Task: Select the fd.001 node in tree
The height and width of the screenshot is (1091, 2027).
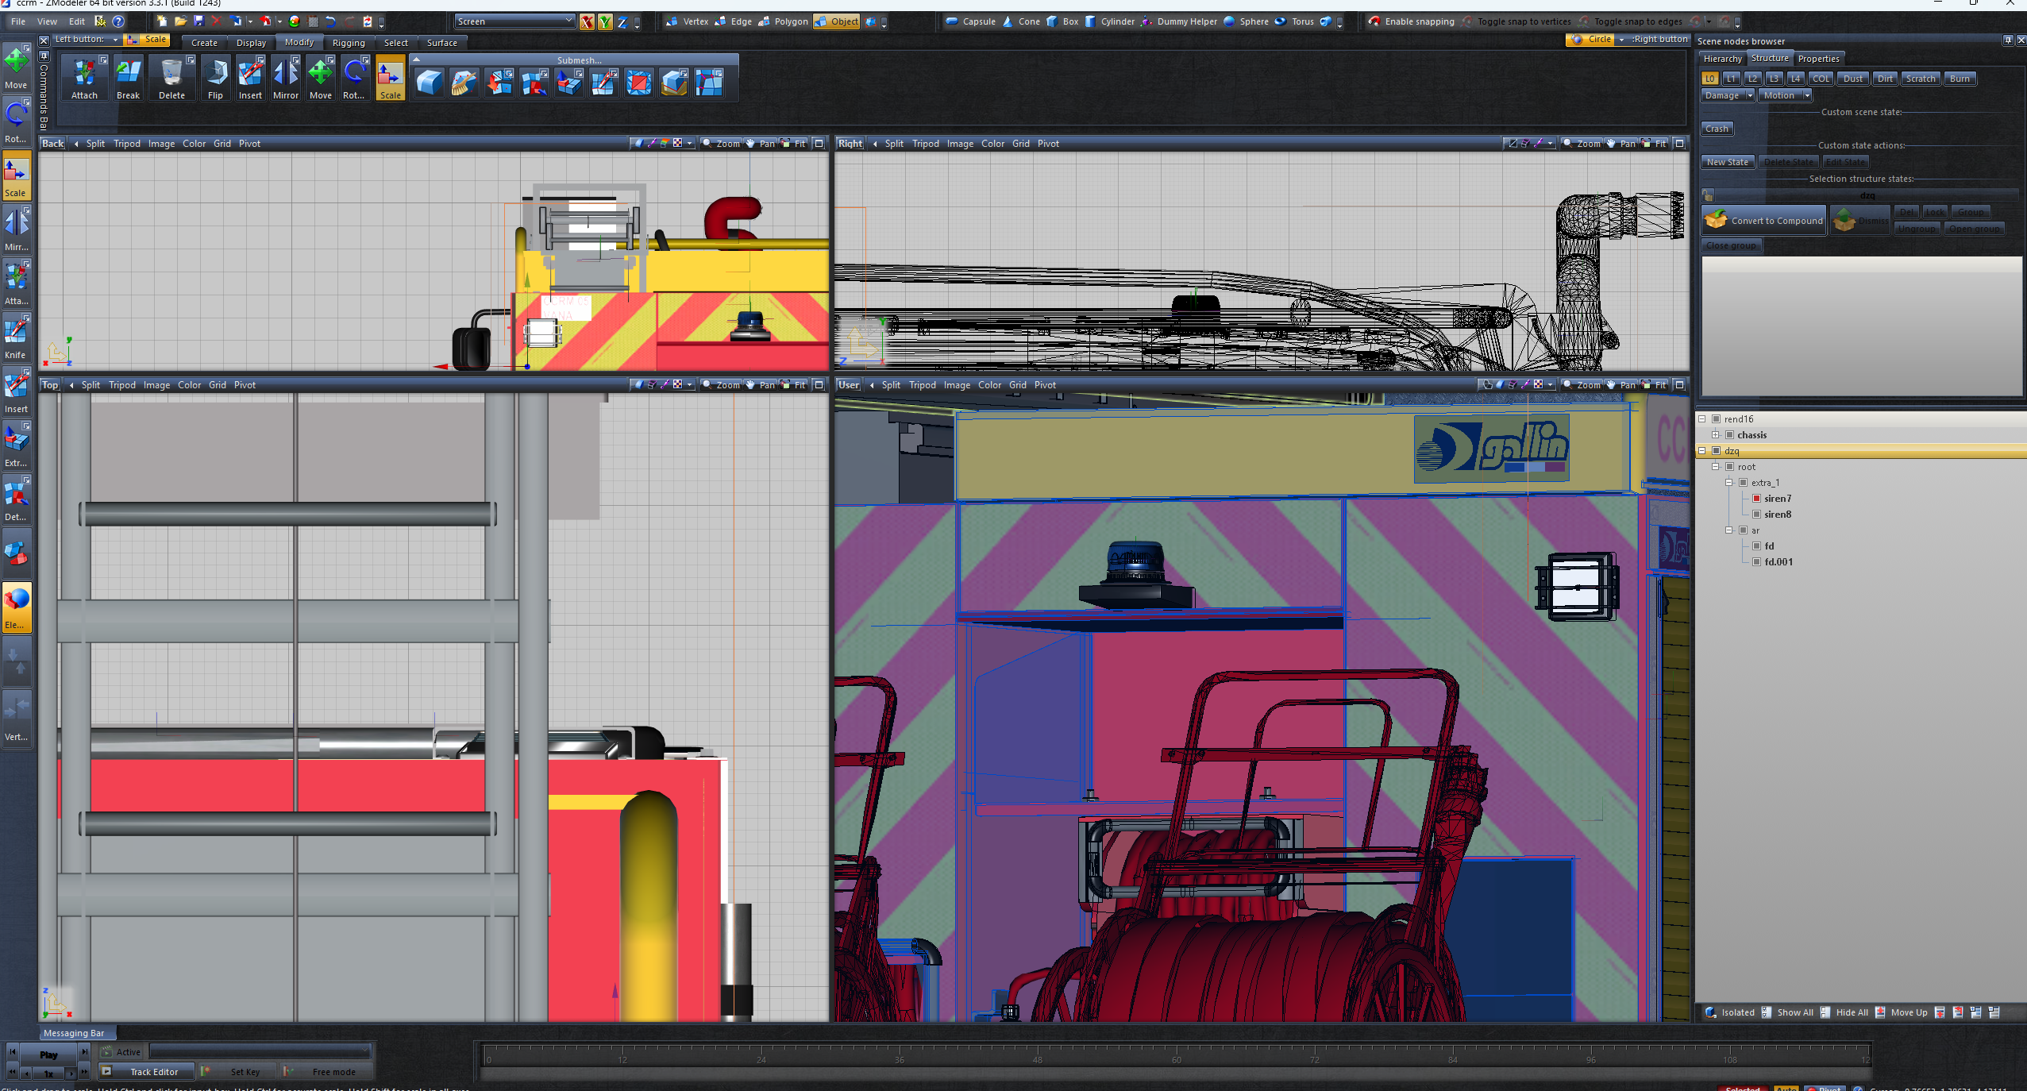Action: [1778, 562]
